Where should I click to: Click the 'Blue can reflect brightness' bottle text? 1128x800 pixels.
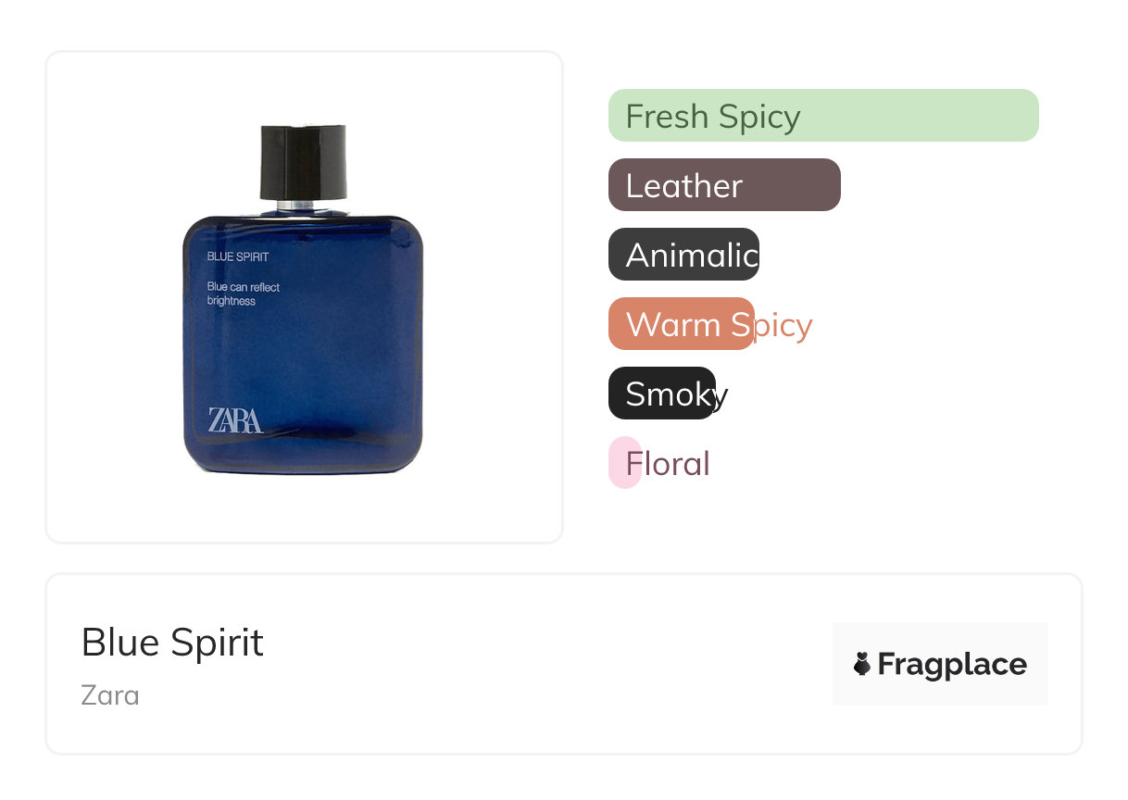[x=244, y=294]
